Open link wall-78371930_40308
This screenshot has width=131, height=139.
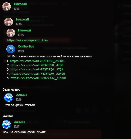point(37,61)
